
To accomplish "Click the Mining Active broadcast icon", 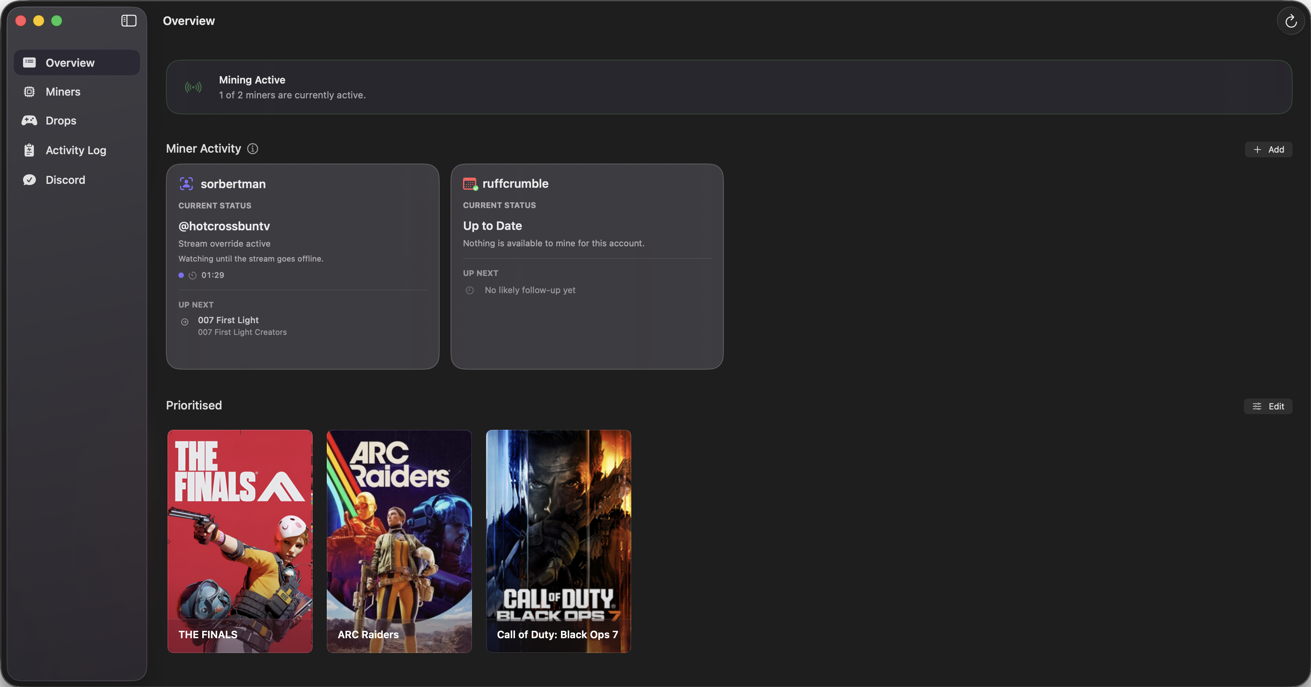I will click(x=193, y=87).
